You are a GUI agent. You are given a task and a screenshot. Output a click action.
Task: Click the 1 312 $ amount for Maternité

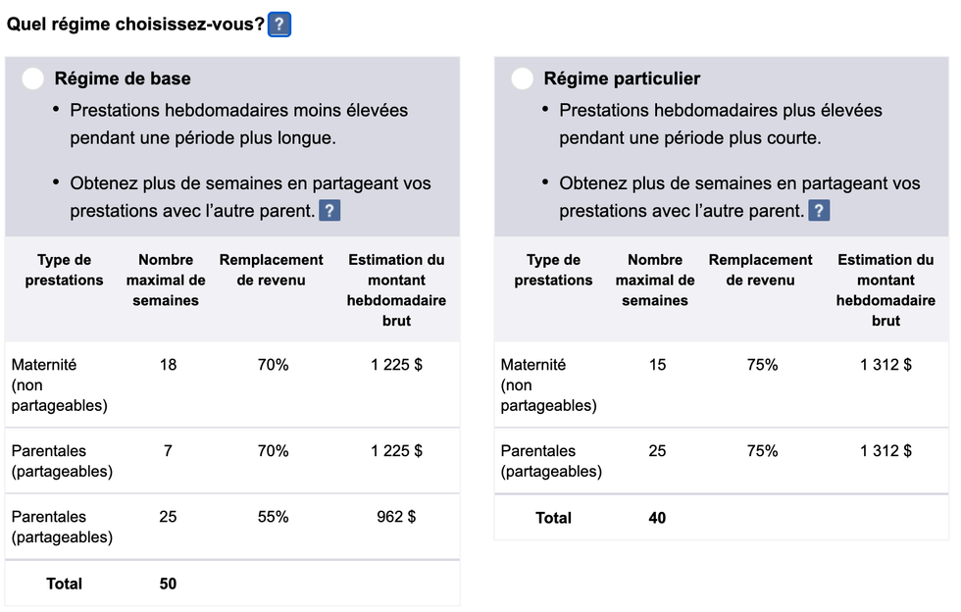click(884, 364)
